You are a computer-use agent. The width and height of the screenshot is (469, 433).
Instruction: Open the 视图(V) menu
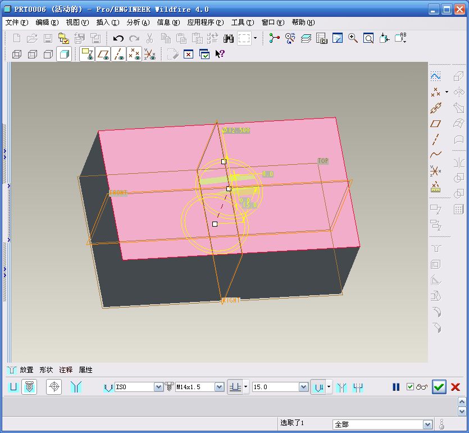pyautogui.click(x=77, y=22)
